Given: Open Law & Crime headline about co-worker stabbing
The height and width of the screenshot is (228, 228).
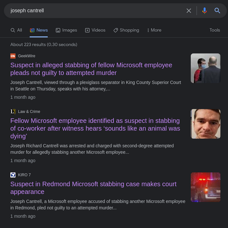Looking at the screenshot, I should pyautogui.click(x=95, y=128).
